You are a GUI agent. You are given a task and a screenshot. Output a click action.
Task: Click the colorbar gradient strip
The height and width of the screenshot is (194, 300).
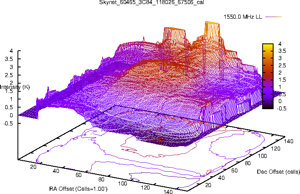[267, 76]
